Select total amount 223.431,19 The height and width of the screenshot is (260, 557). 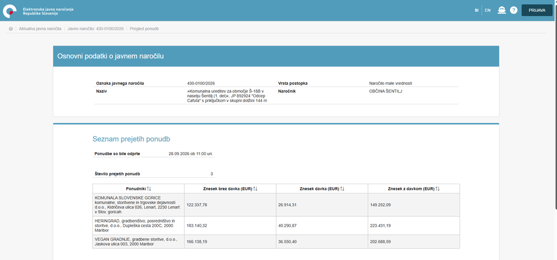[380, 226]
